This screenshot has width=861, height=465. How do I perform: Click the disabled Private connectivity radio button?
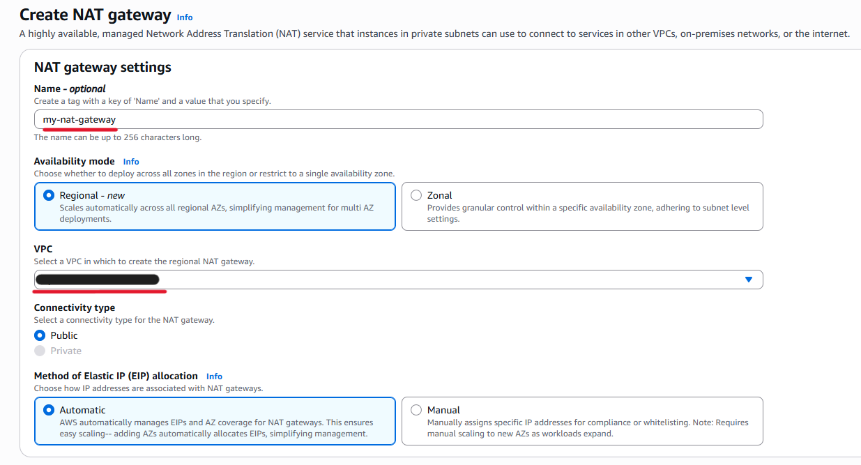pyautogui.click(x=40, y=351)
